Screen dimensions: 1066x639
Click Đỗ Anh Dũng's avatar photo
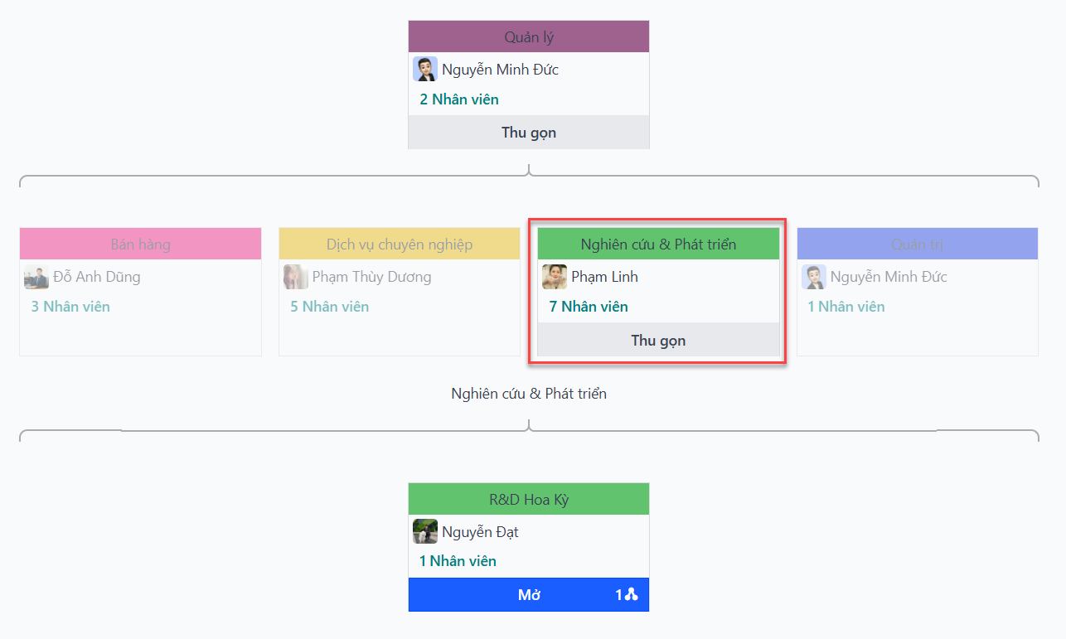36,277
